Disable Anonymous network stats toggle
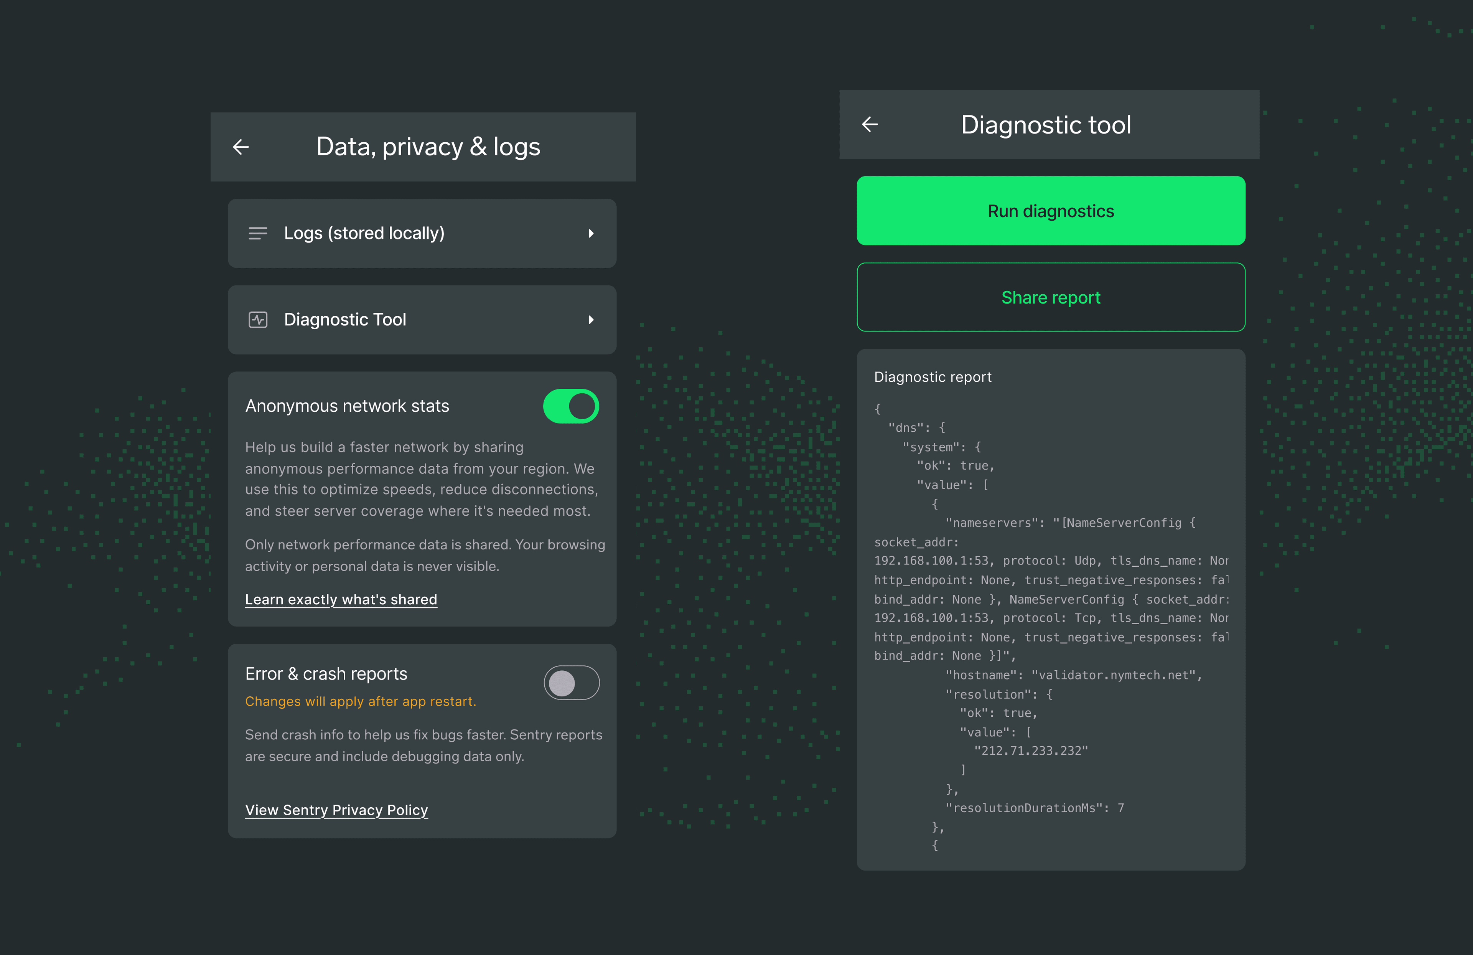 (x=571, y=406)
